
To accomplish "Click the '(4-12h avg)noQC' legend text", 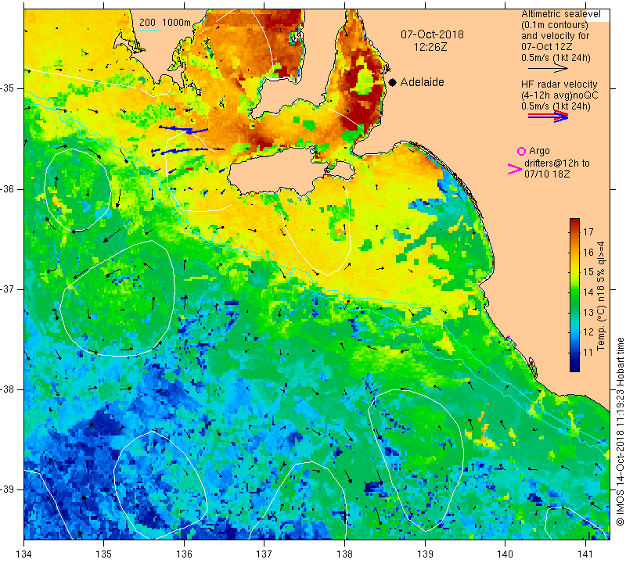I will [x=559, y=95].
